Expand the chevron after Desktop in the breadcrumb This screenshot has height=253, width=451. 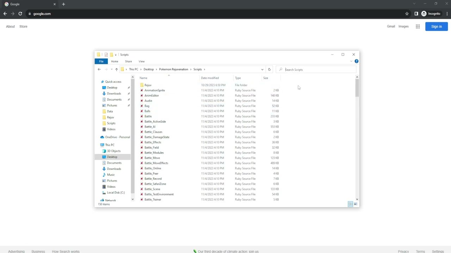coord(156,69)
